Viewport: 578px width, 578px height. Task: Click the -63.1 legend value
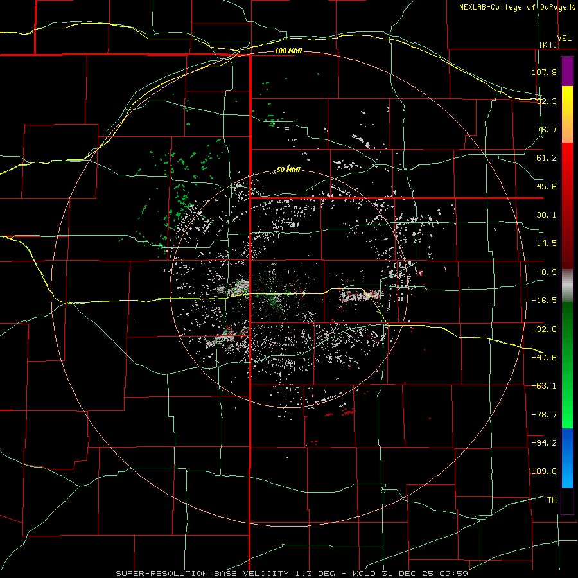(x=544, y=386)
